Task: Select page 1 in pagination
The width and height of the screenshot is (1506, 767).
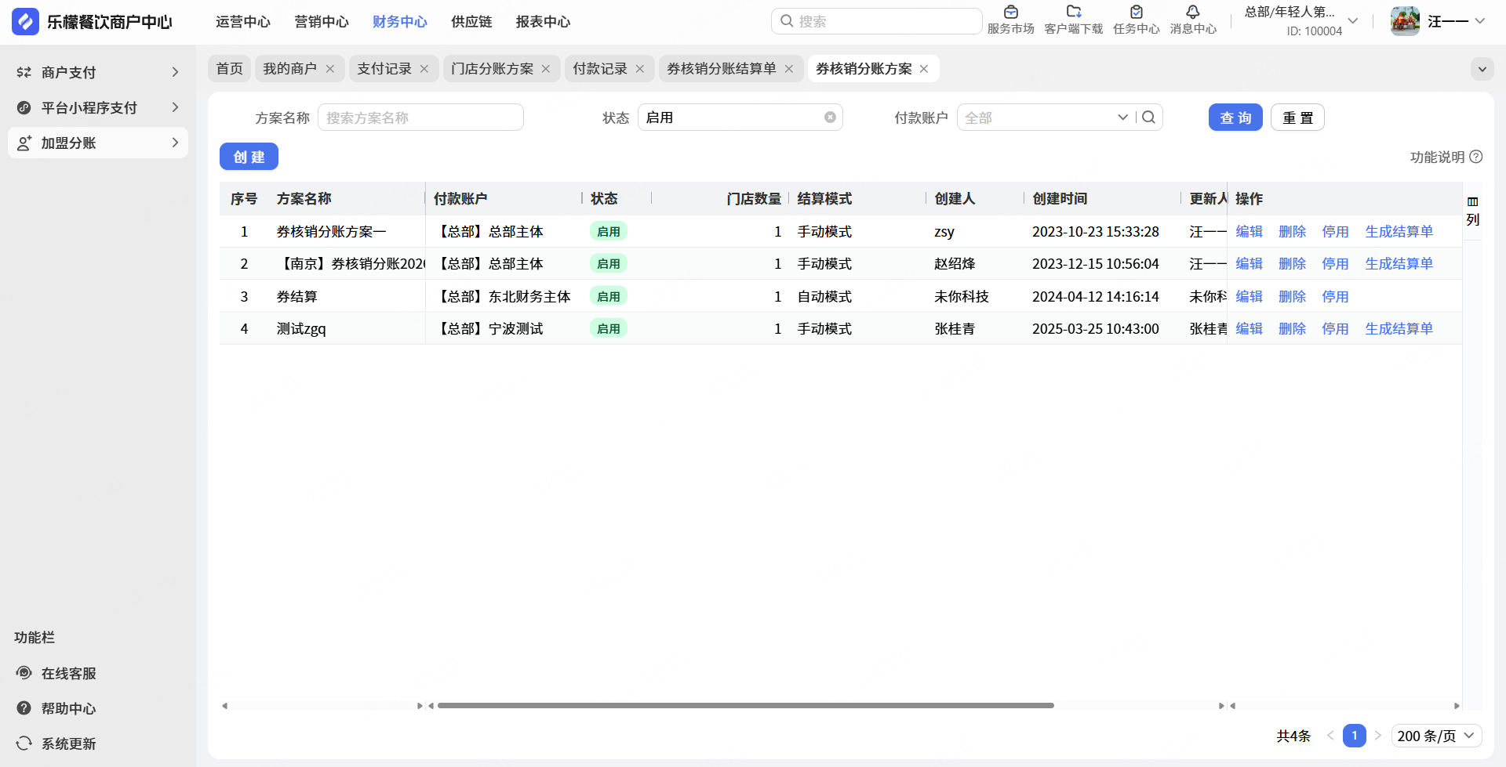Action: tap(1355, 736)
